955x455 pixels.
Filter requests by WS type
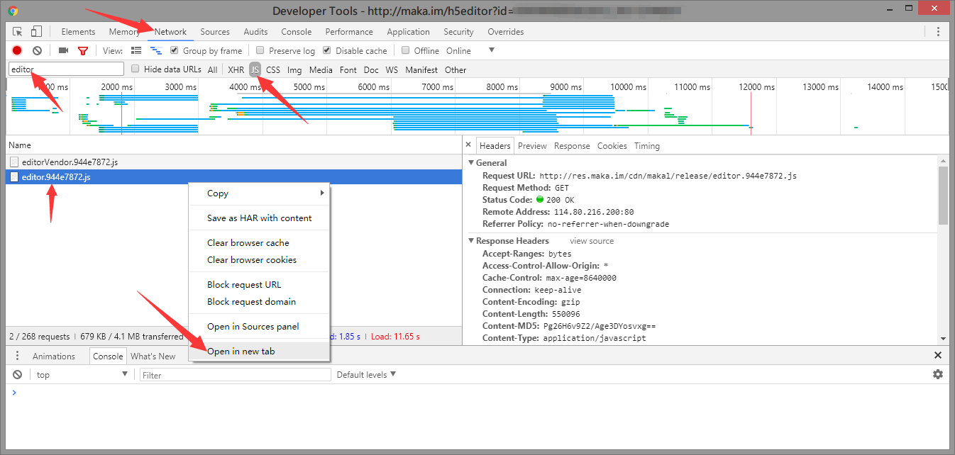392,69
